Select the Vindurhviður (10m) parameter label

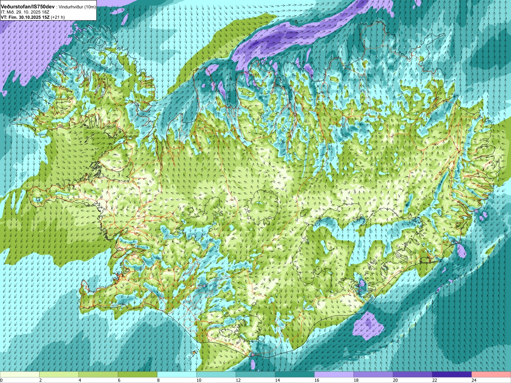[x=77, y=7]
